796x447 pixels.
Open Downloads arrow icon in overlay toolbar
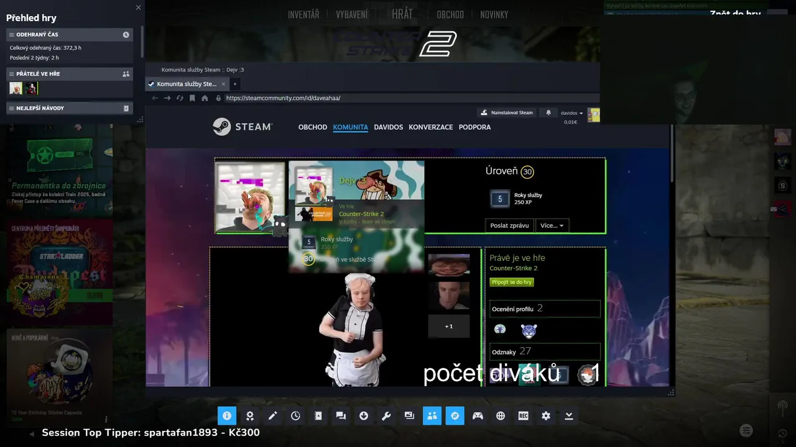[x=364, y=416]
